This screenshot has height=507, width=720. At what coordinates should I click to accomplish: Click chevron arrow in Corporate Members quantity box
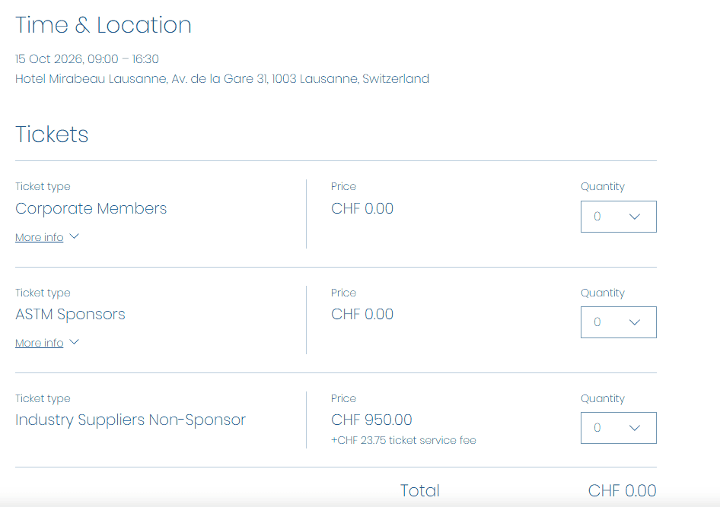pyautogui.click(x=635, y=217)
